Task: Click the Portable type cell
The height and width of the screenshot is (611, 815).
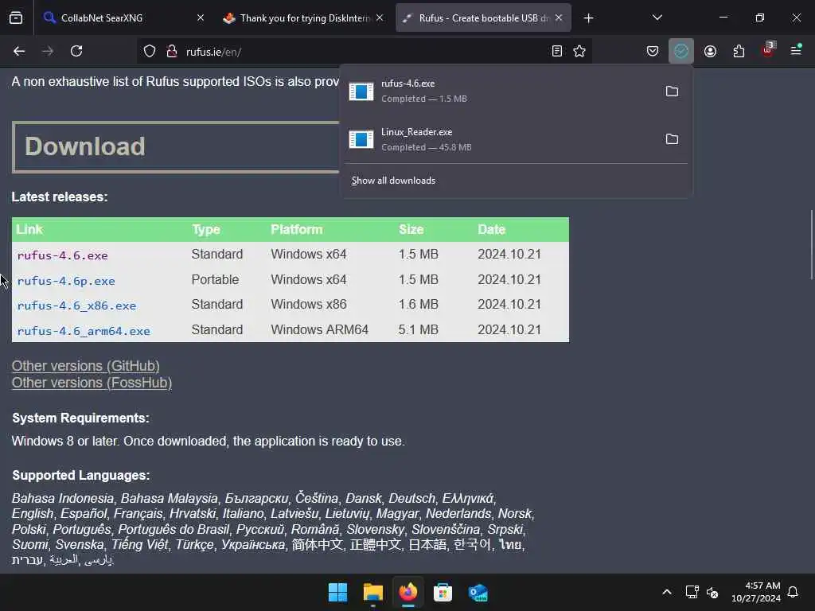Action: coord(215,279)
